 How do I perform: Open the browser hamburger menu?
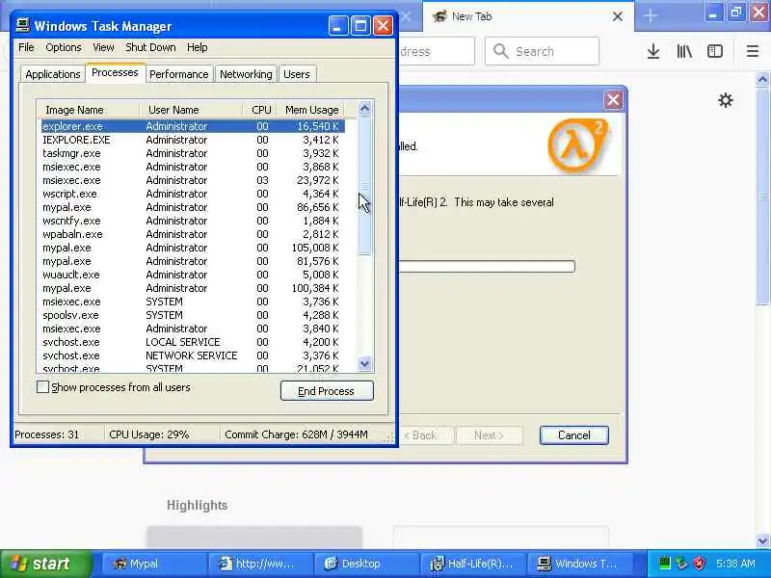coord(753,51)
